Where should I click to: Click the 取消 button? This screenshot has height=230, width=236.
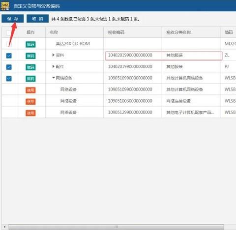coord(37,19)
